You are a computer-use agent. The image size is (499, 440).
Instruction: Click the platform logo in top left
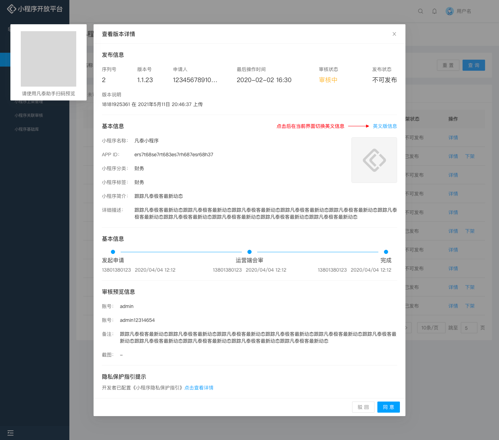12,9
